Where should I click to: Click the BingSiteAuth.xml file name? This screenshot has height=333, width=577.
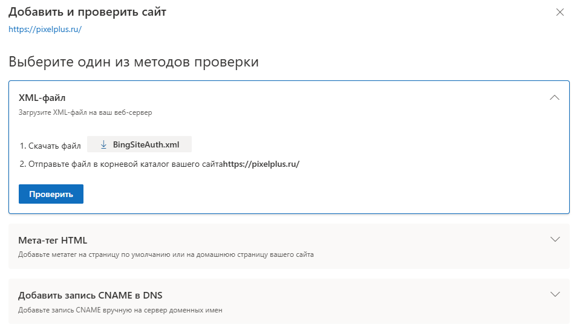146,144
